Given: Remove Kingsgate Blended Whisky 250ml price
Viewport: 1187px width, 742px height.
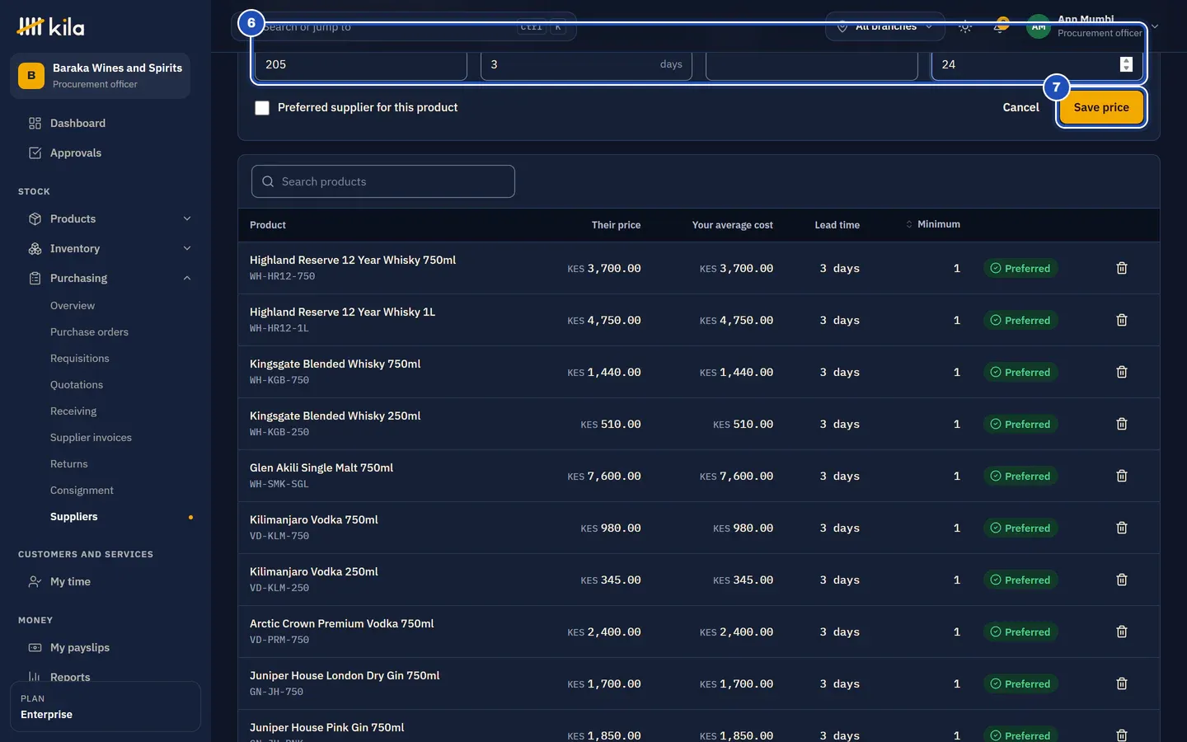Looking at the screenshot, I should pyautogui.click(x=1121, y=424).
